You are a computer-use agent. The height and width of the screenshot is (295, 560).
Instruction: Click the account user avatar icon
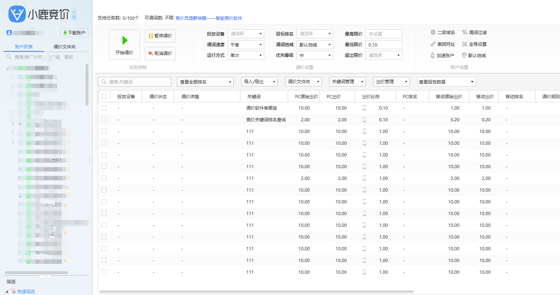pyautogui.click(x=9, y=33)
